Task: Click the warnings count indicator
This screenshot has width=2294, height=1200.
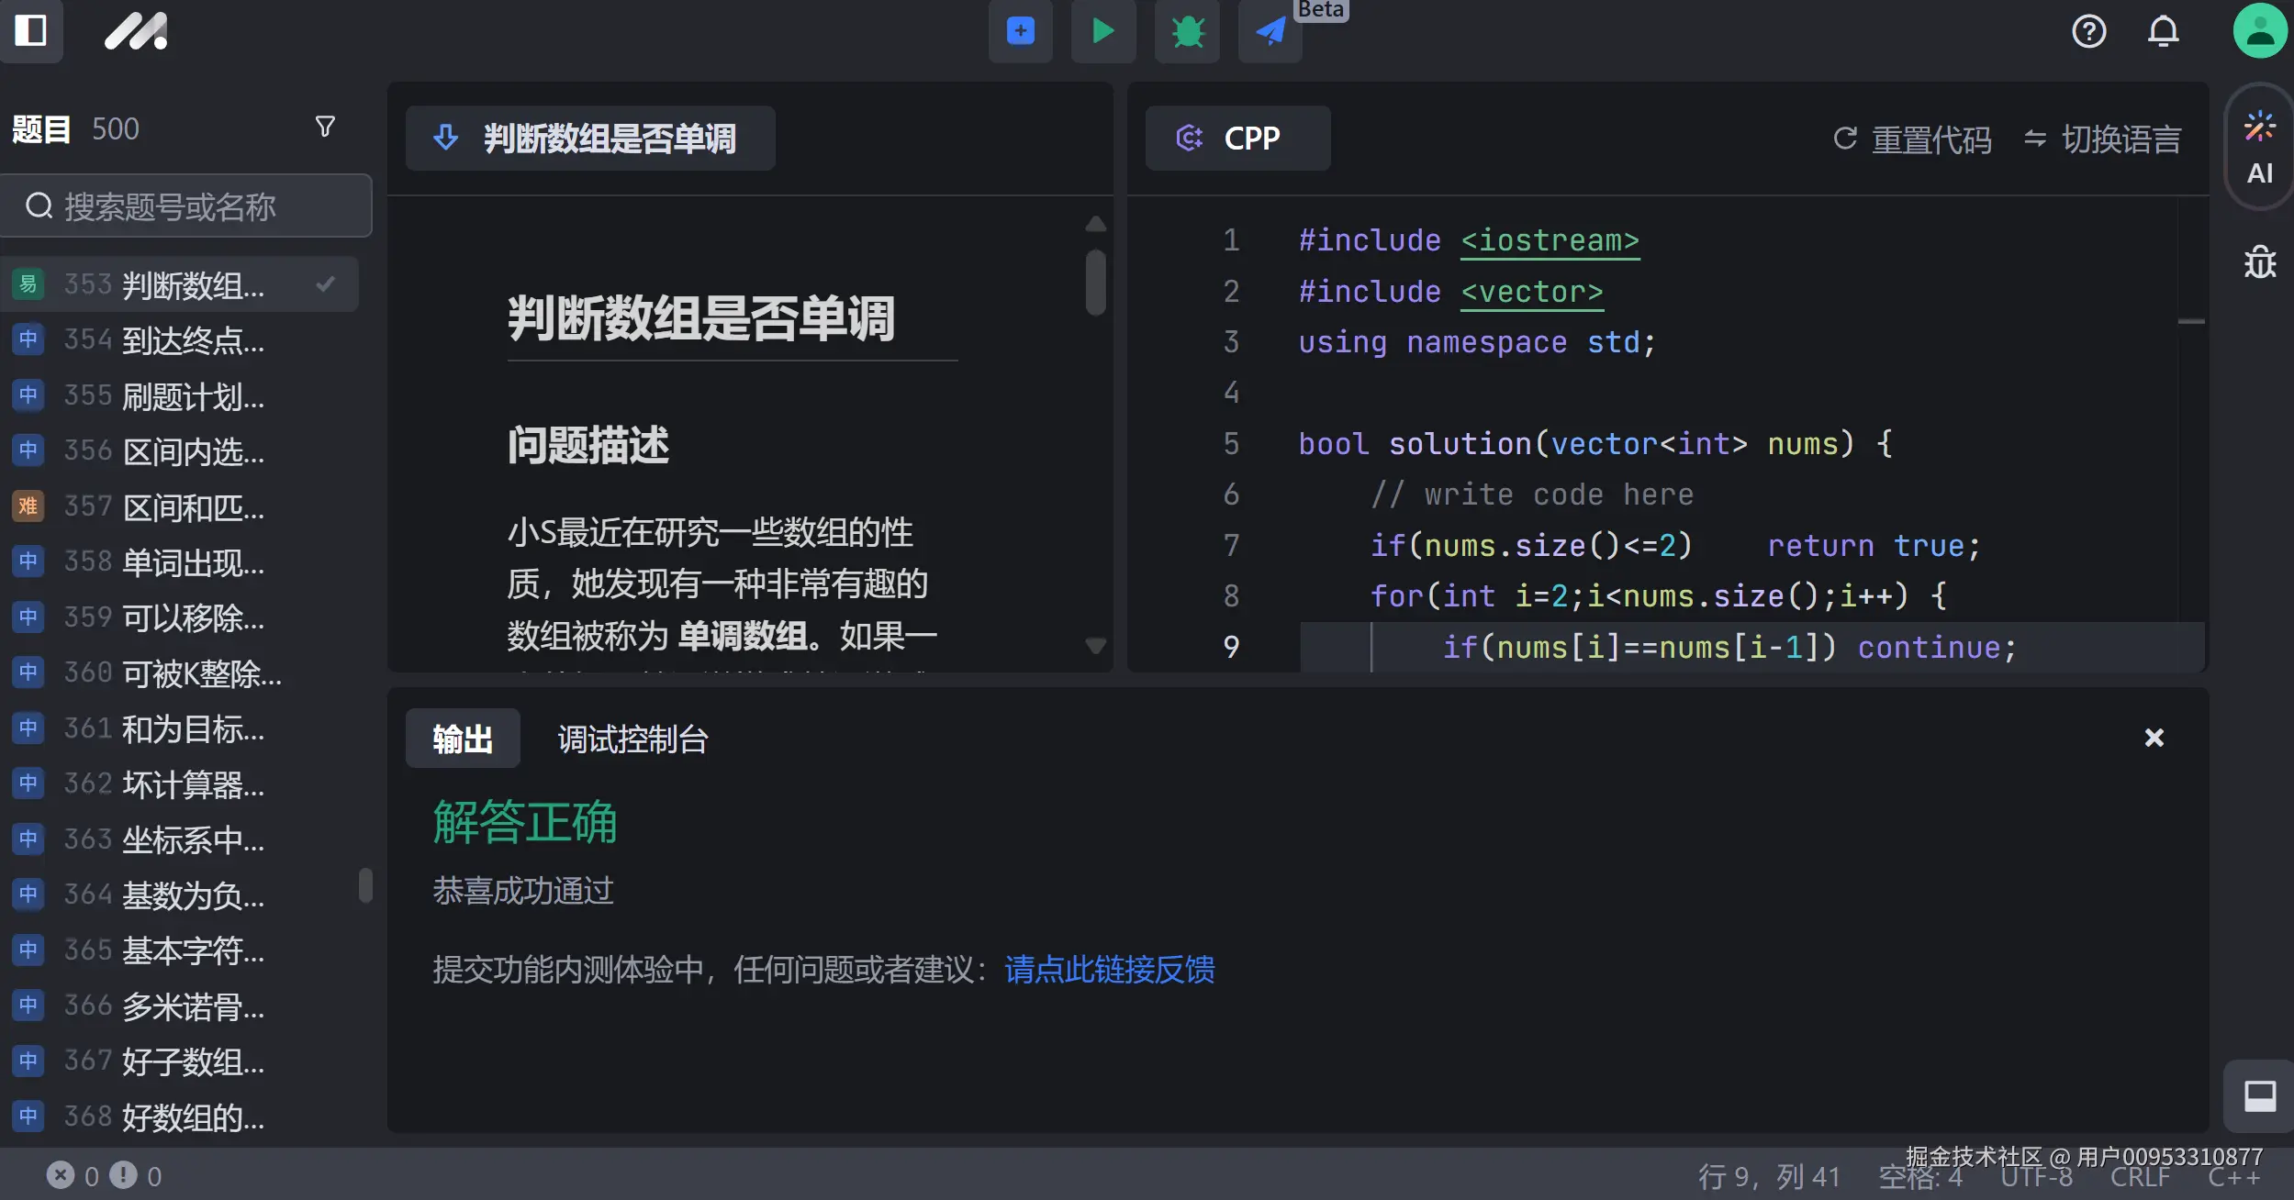Action: (136, 1175)
